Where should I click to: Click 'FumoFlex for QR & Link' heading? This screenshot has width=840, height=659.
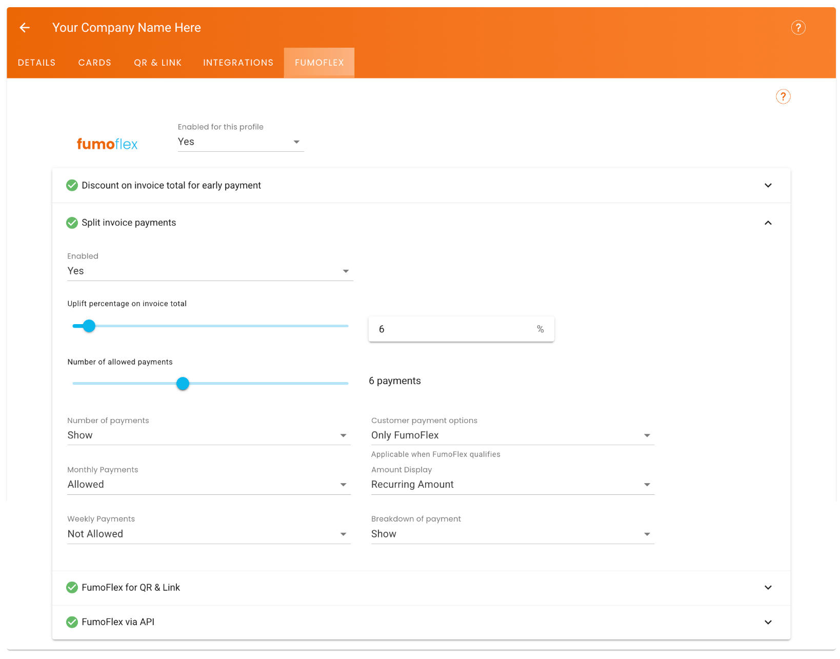point(131,587)
